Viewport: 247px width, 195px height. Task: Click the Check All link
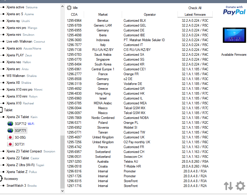point(195,8)
